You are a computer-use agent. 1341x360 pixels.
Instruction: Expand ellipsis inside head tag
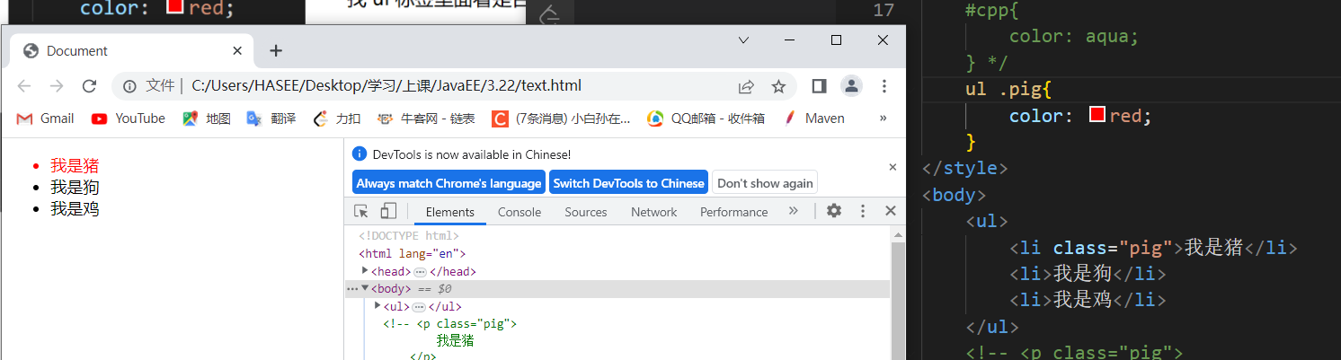point(420,272)
